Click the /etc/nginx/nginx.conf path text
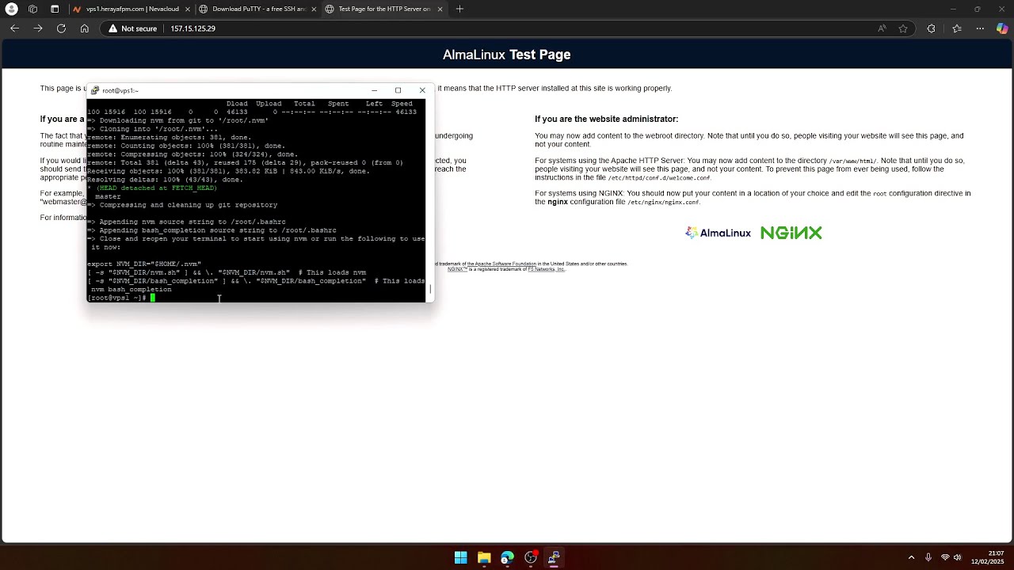1014x570 pixels. click(663, 202)
